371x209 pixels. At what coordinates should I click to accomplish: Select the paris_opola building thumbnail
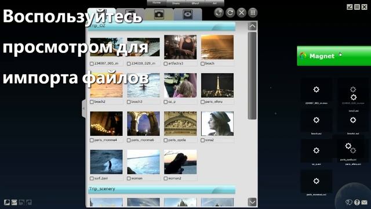180,124
